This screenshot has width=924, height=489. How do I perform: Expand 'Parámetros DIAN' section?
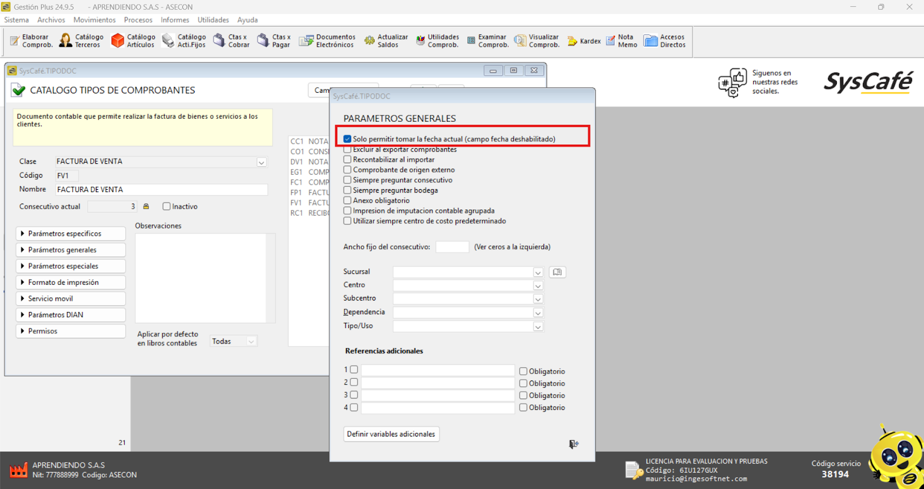click(70, 315)
